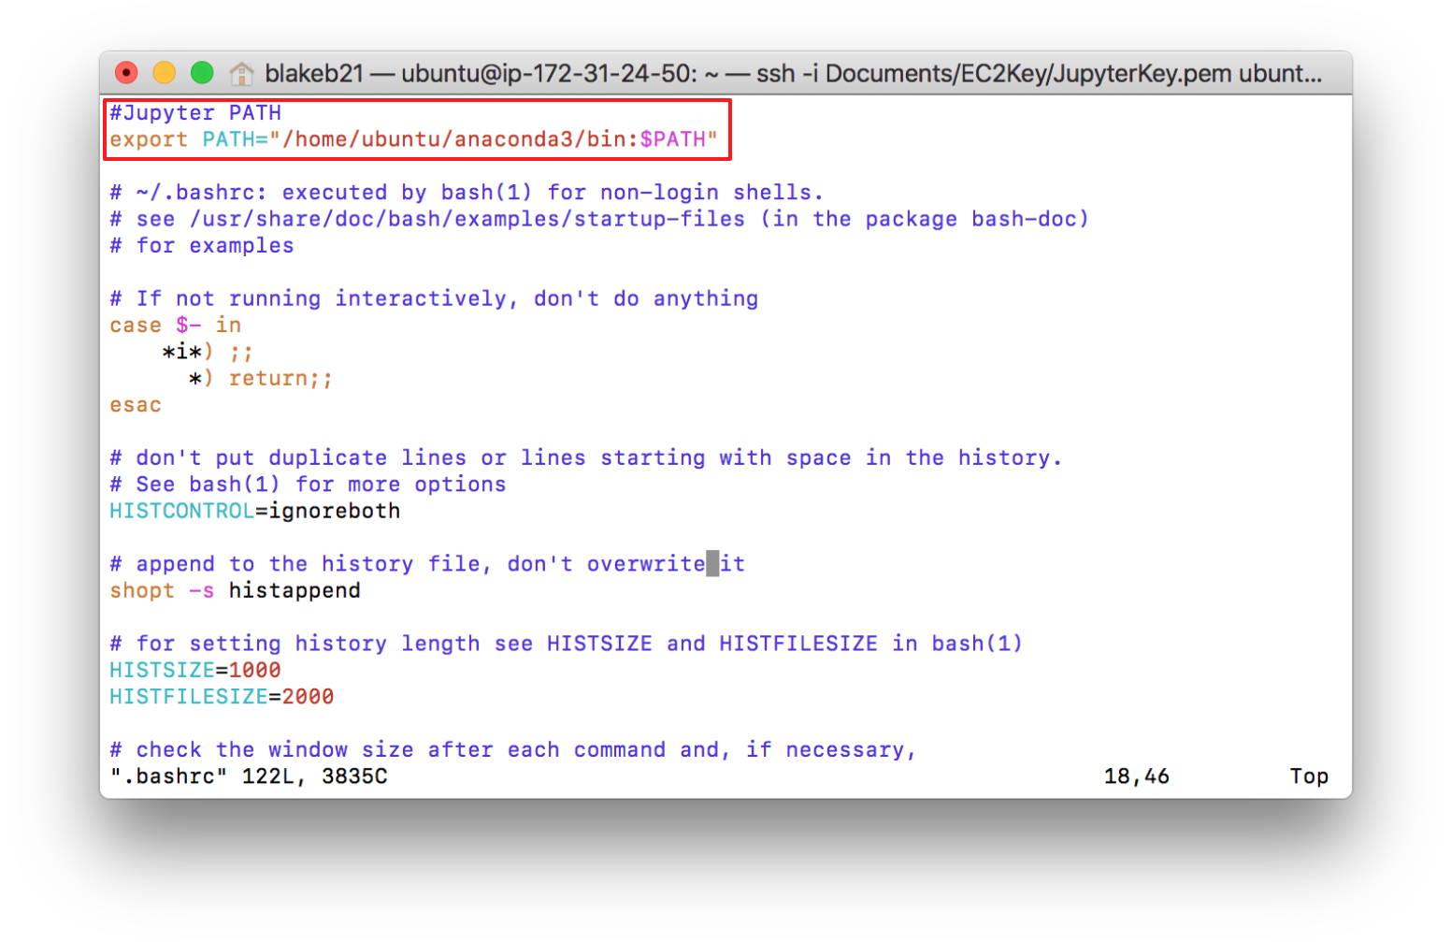Viewport: 1451px width, 942px height.
Task: Click the '# If not running interactively' comment
Action: (x=434, y=298)
